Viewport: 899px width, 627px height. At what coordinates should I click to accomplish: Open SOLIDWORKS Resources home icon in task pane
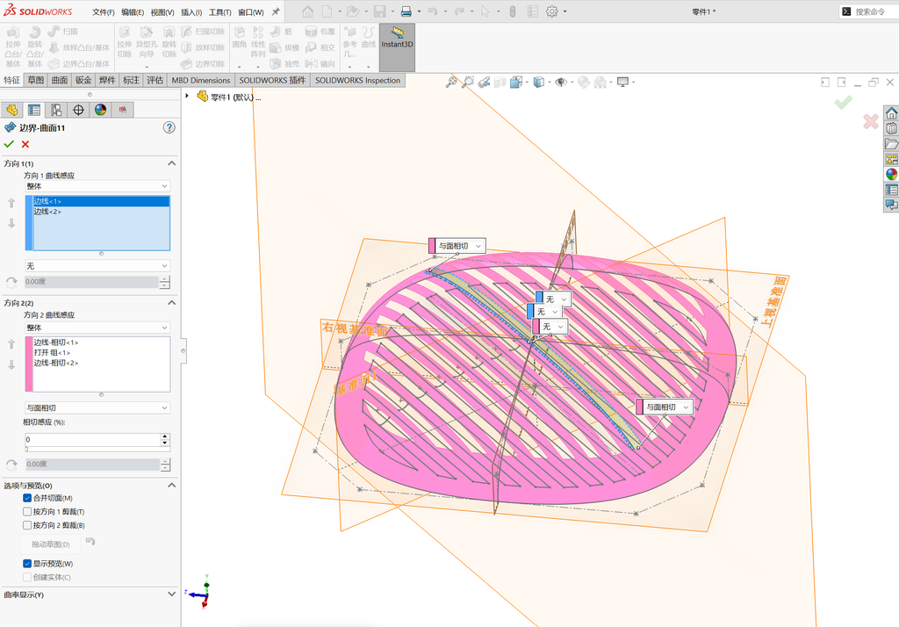(x=891, y=112)
